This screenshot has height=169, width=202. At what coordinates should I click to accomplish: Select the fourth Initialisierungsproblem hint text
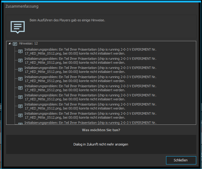tap(90, 79)
